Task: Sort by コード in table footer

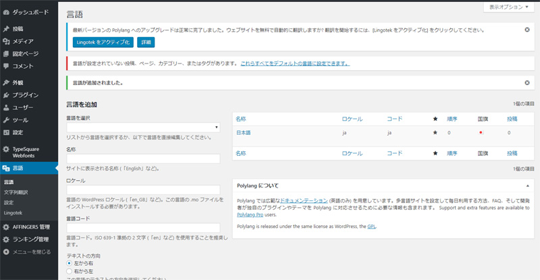Action: (x=395, y=153)
